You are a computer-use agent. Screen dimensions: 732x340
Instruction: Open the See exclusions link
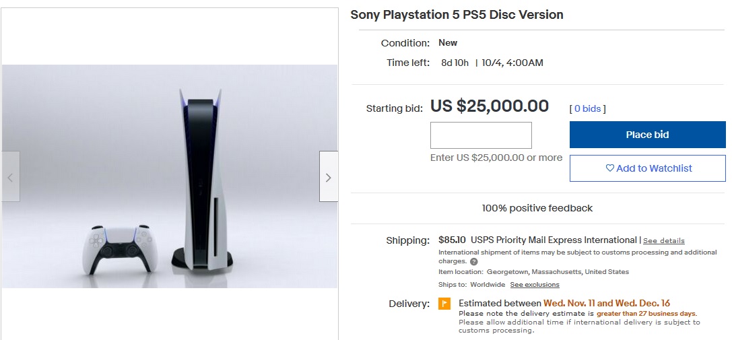click(534, 285)
